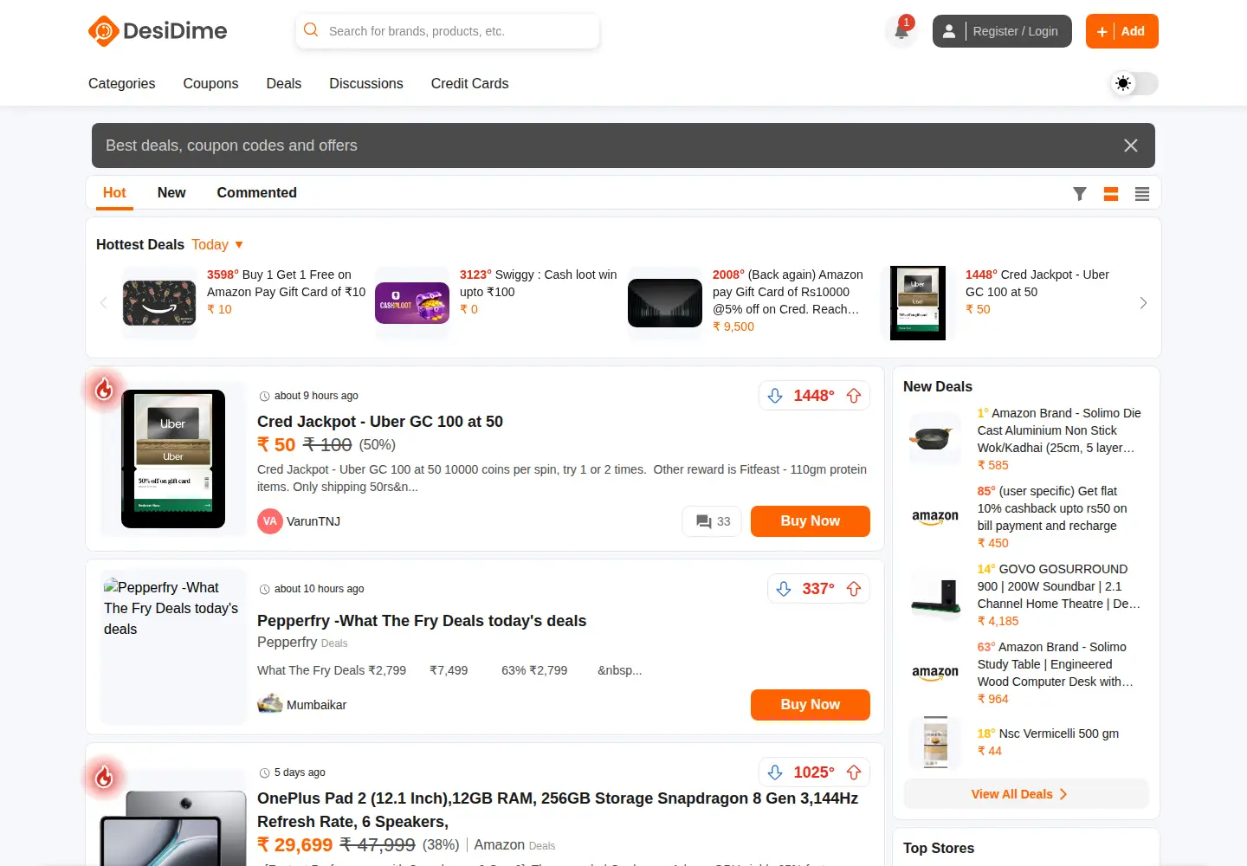Click the Pepperfry store name
This screenshot has height=866, width=1247.
click(287, 642)
